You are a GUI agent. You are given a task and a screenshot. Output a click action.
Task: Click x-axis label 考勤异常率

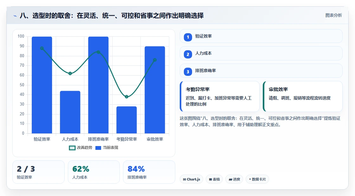[126, 139]
